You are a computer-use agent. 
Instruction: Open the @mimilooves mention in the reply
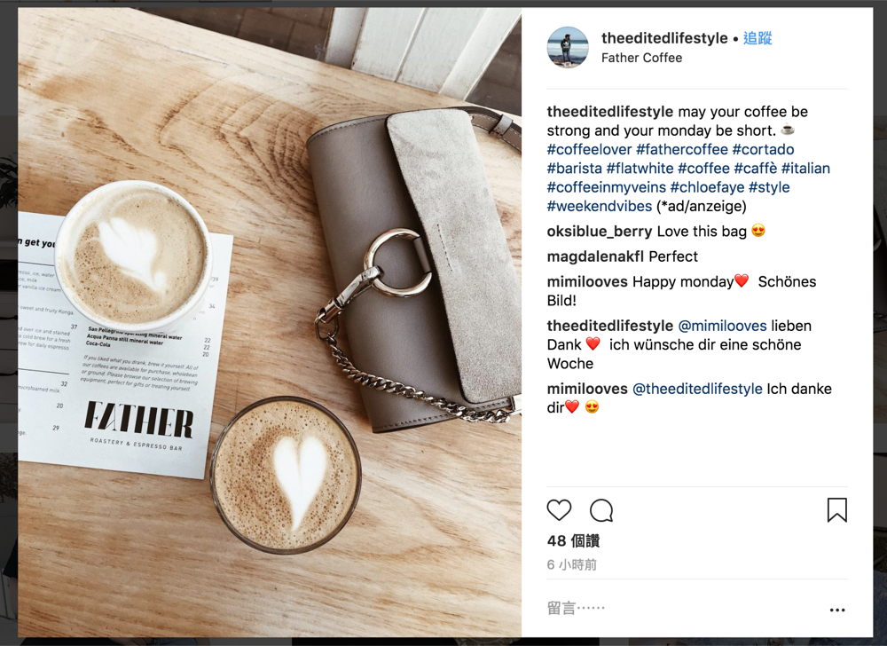[722, 326]
